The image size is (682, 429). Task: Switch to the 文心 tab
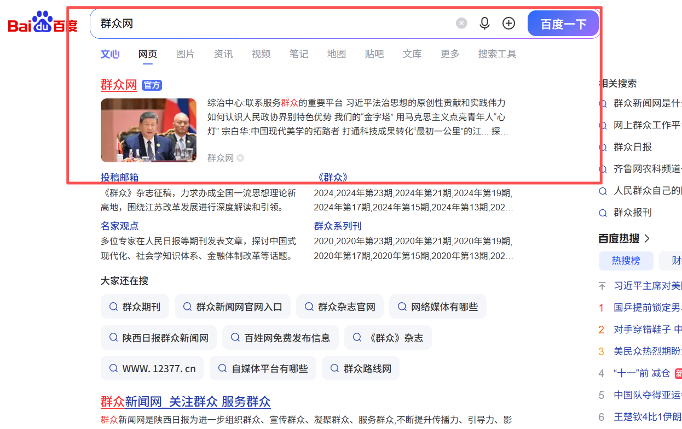(110, 54)
